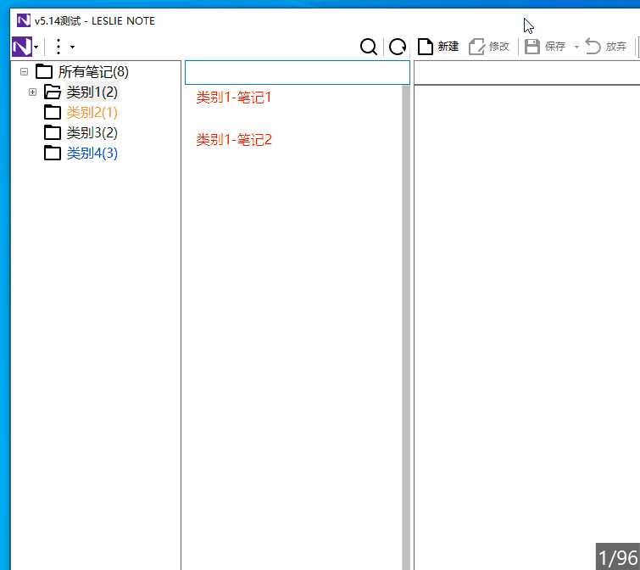Screen dimensions: 640x570
Task: Click the folder icon of 类别4
Action: pos(53,154)
